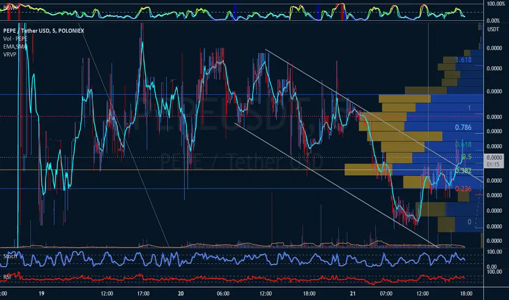This screenshot has width=509, height=300.
Task: Click the 0.618 Fibonacci level label
Action: (463, 145)
